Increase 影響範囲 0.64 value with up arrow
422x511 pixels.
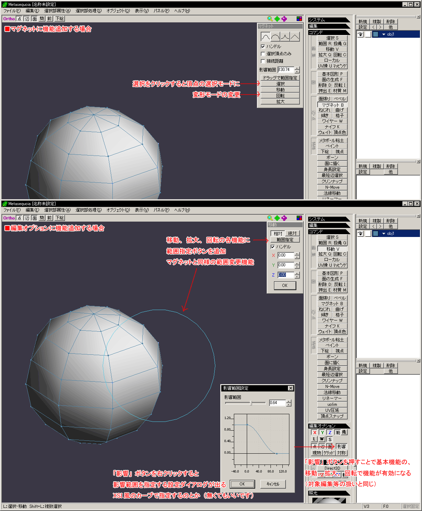(x=289, y=401)
